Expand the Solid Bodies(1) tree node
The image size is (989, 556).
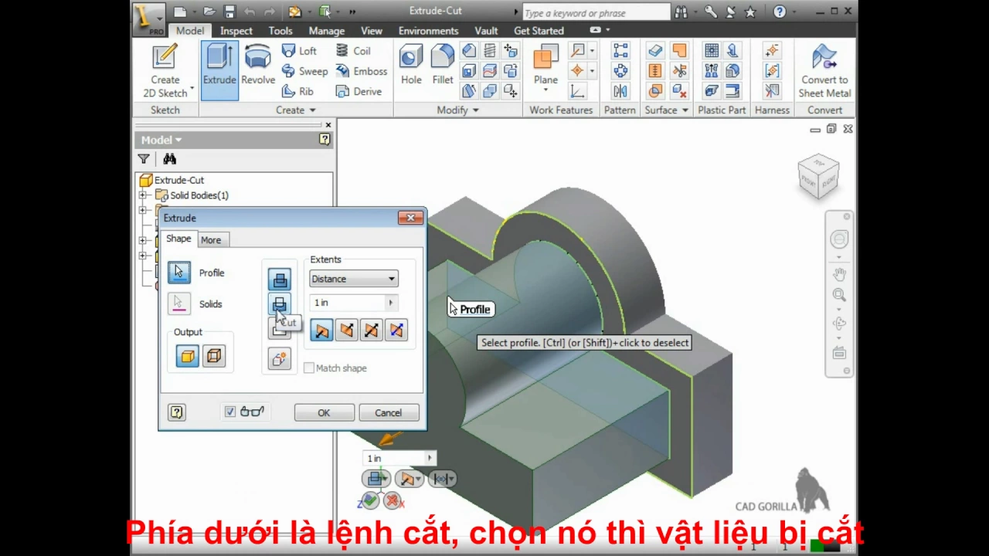pyautogui.click(x=143, y=195)
